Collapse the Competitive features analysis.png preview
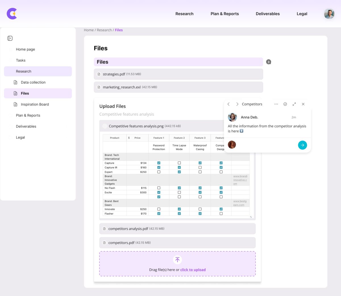The height and width of the screenshot is (296, 341). click(x=105, y=126)
